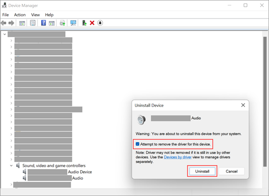The width and height of the screenshot is (269, 196).
Task: Click the red X Uninstall device icon
Action: [92, 23]
